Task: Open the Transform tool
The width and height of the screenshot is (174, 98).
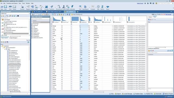Action: pyautogui.click(x=52, y=7)
